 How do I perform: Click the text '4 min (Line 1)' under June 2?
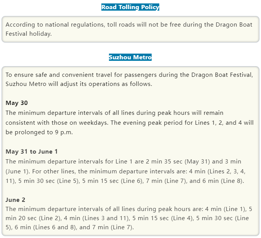click(226, 209)
